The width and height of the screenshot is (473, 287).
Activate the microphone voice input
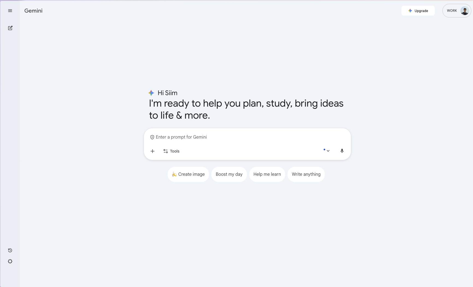point(342,151)
